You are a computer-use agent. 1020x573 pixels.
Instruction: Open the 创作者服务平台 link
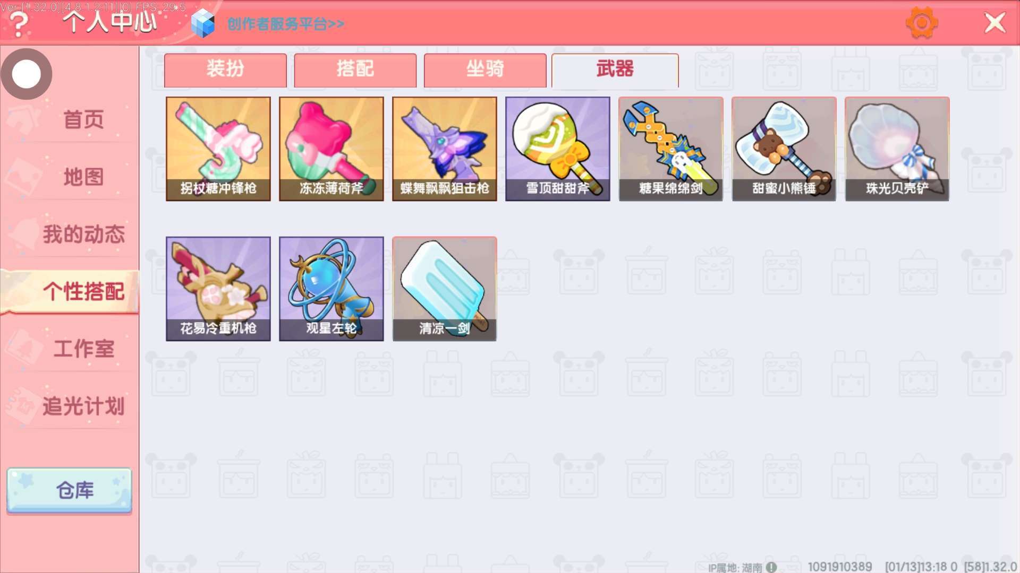point(286,24)
